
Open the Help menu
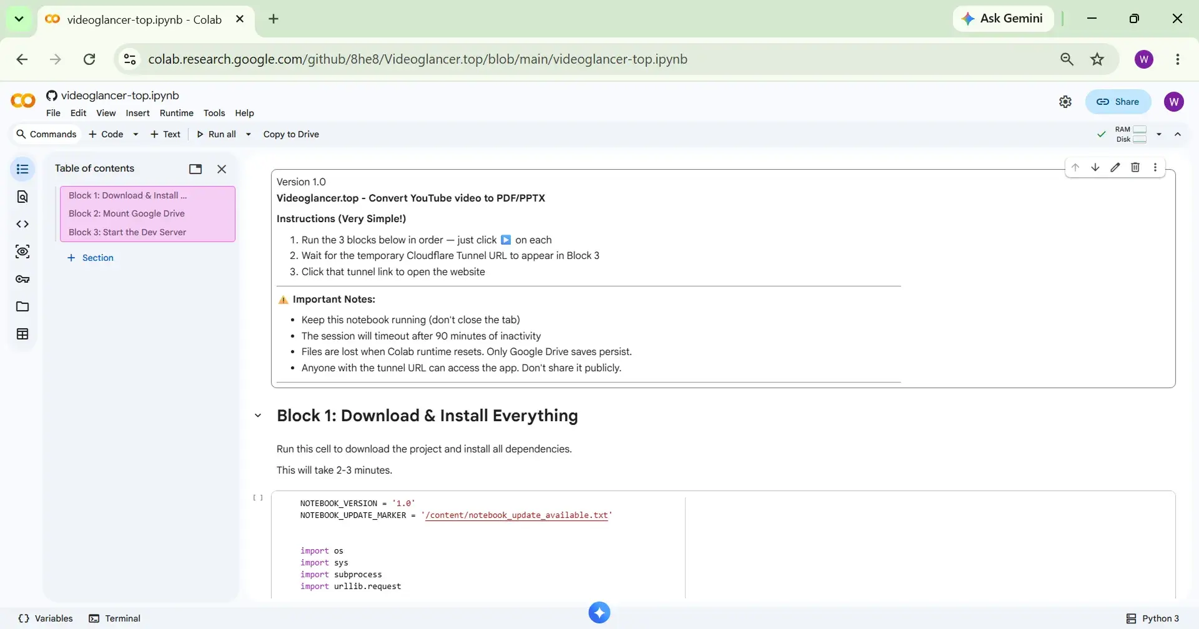click(x=244, y=113)
